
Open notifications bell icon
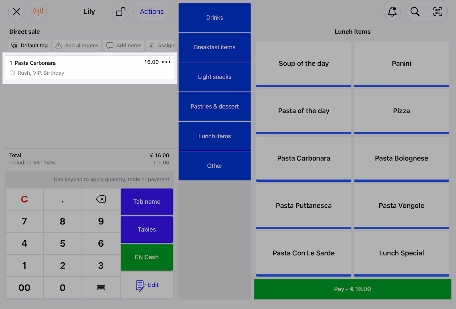click(x=392, y=12)
